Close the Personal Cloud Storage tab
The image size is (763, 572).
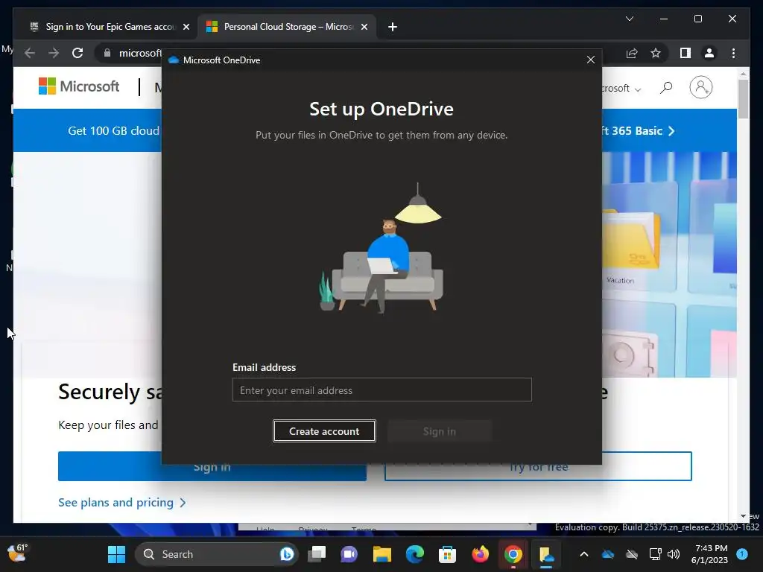[364, 27]
